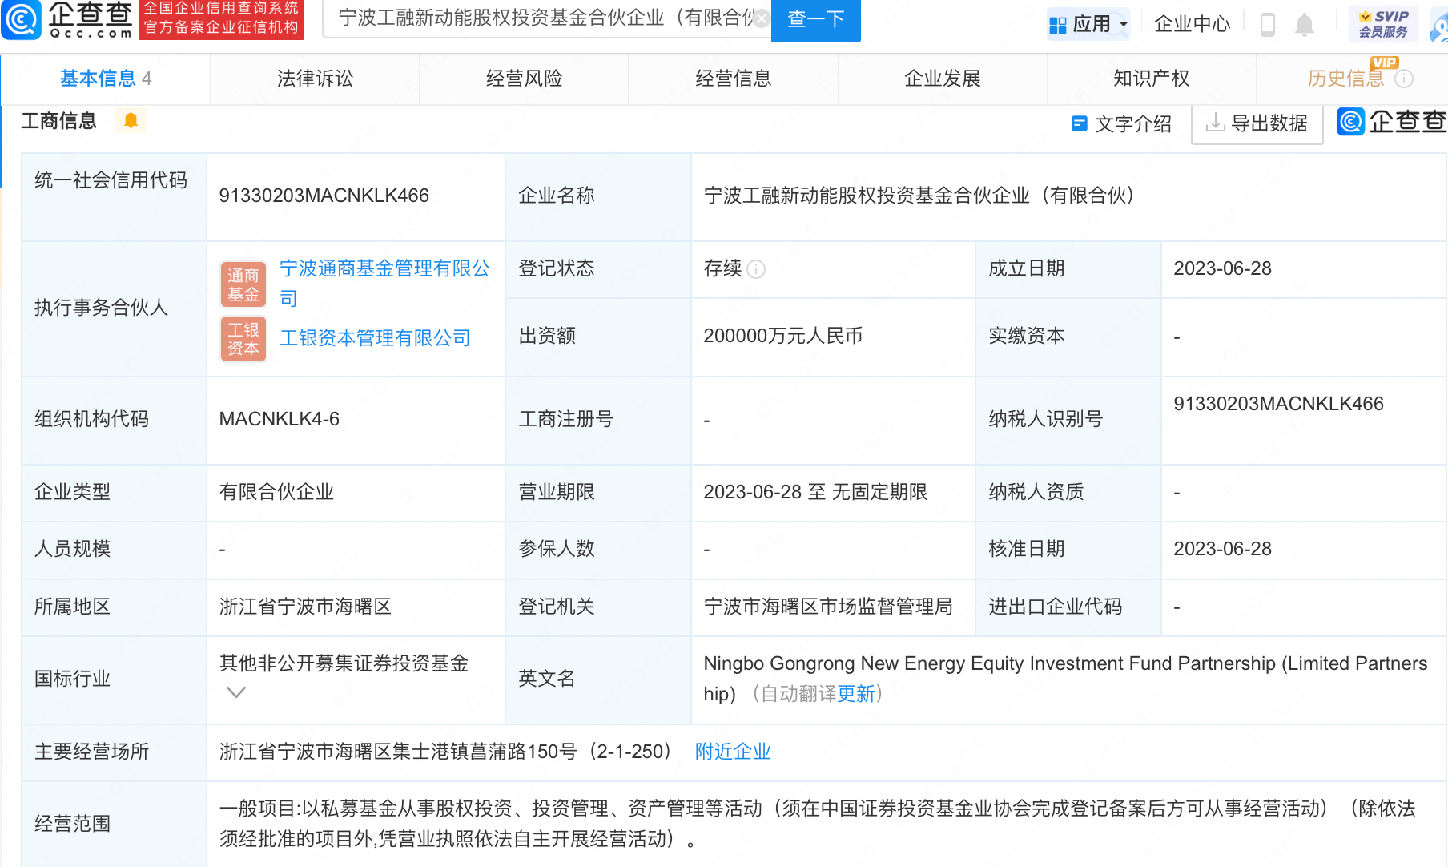Select the 知识产权 tab
The height and width of the screenshot is (867, 1448).
[1151, 79]
